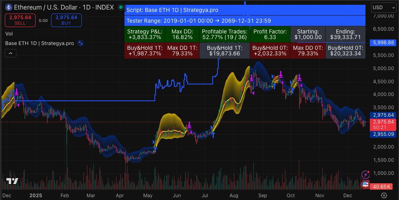Click the Ethereum symbol logo icon
The height and width of the screenshot is (200, 399).
[x=9, y=7]
